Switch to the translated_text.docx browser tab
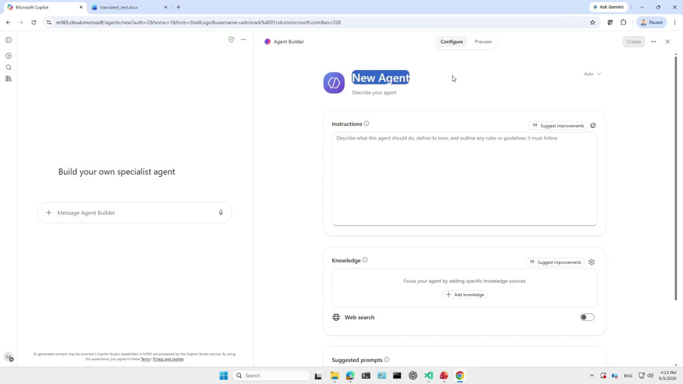The width and height of the screenshot is (683, 384). (129, 7)
